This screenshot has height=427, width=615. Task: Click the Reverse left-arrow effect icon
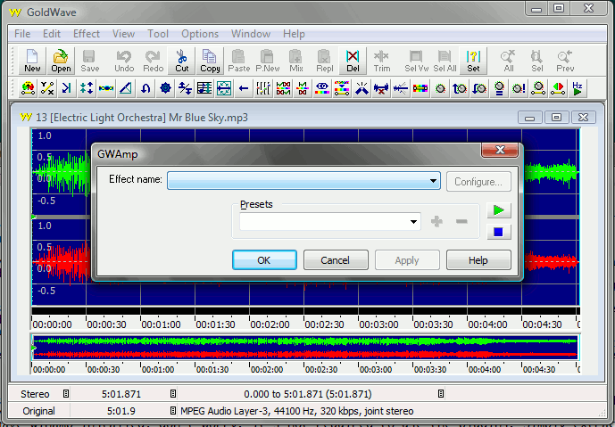point(244,88)
